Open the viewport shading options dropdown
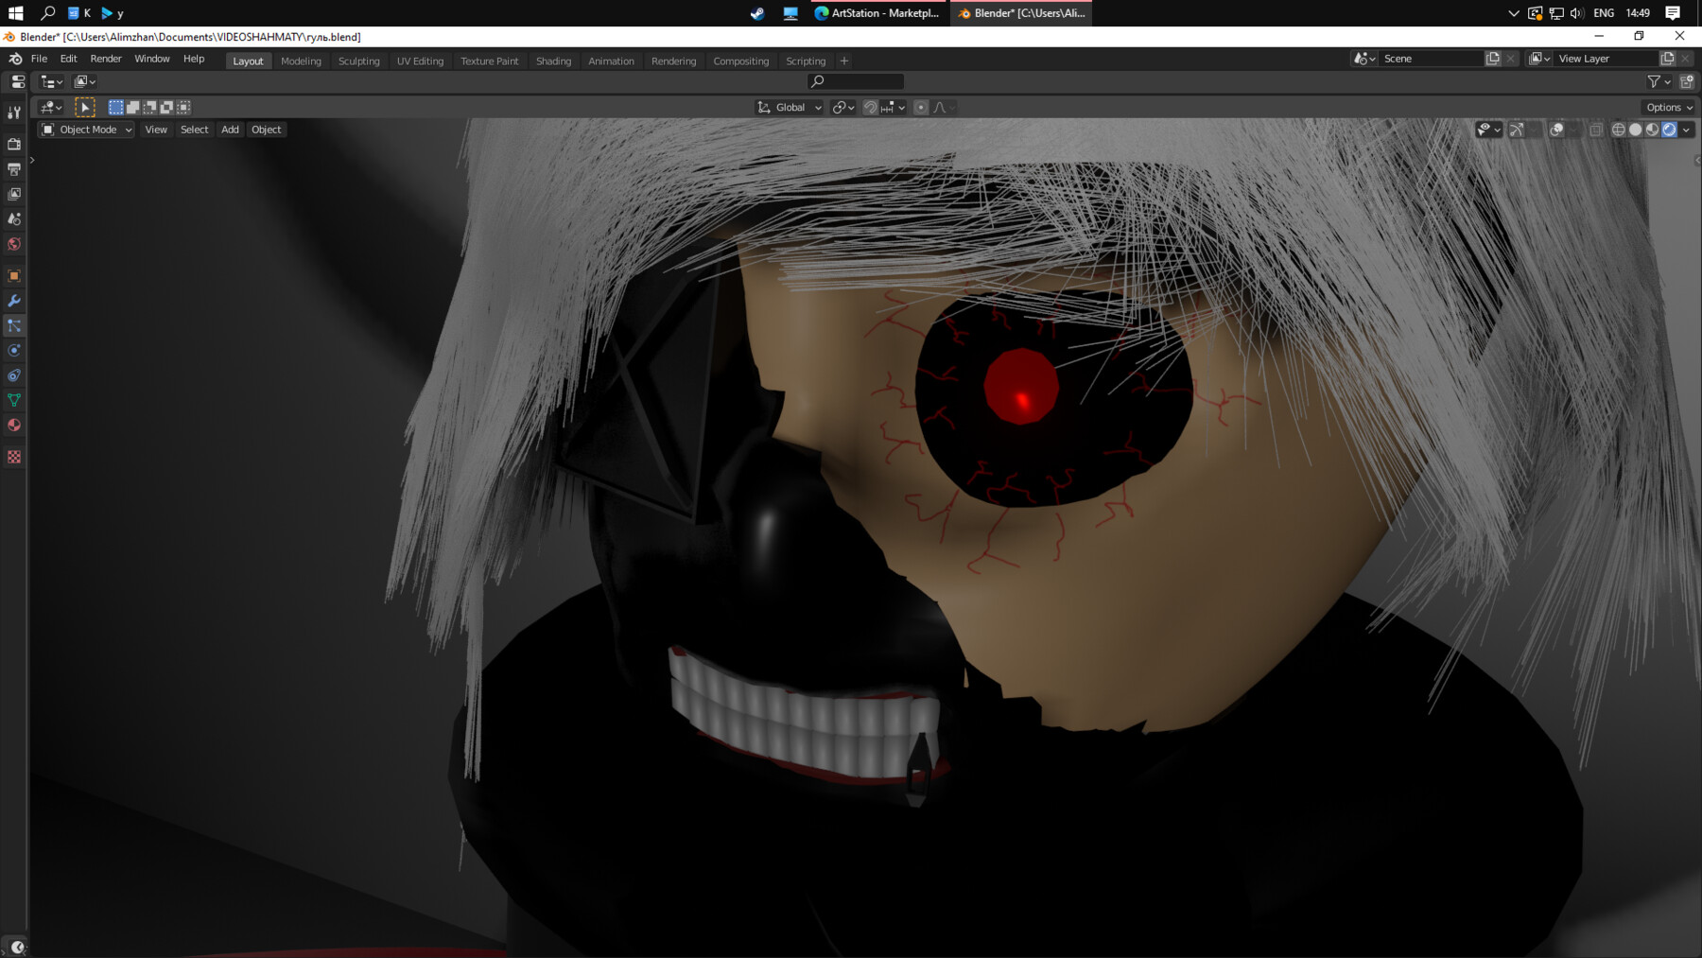The width and height of the screenshot is (1702, 958). tap(1687, 130)
